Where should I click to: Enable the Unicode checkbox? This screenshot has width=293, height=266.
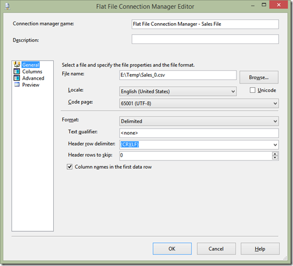(x=252, y=90)
